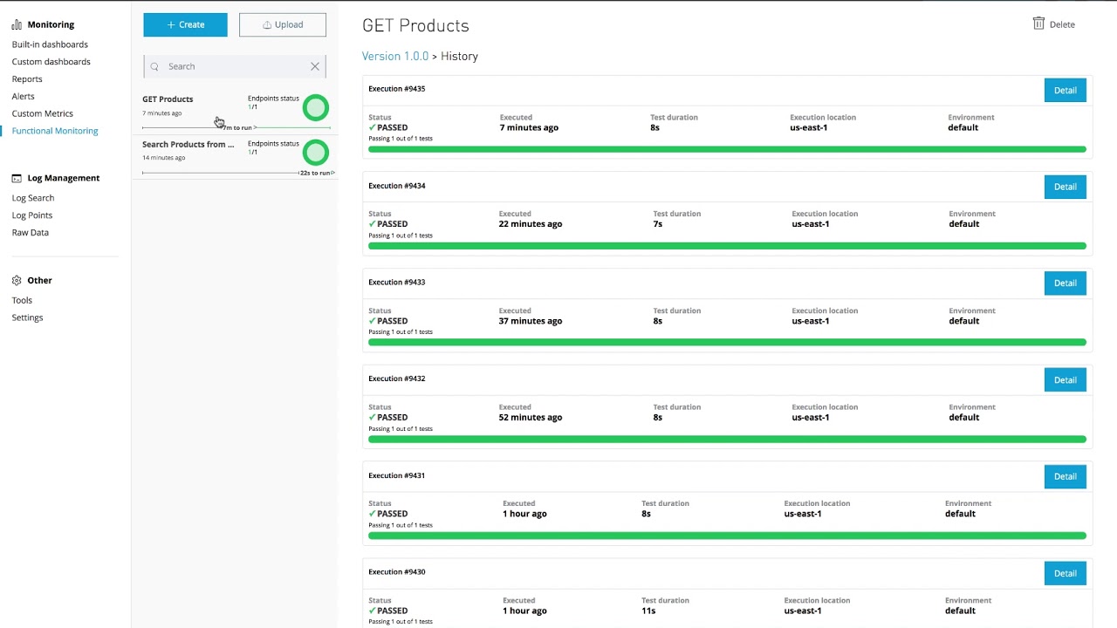Image resolution: width=1117 pixels, height=628 pixels.
Task: Click the green progress bar of Execution #9433
Action: (727, 342)
